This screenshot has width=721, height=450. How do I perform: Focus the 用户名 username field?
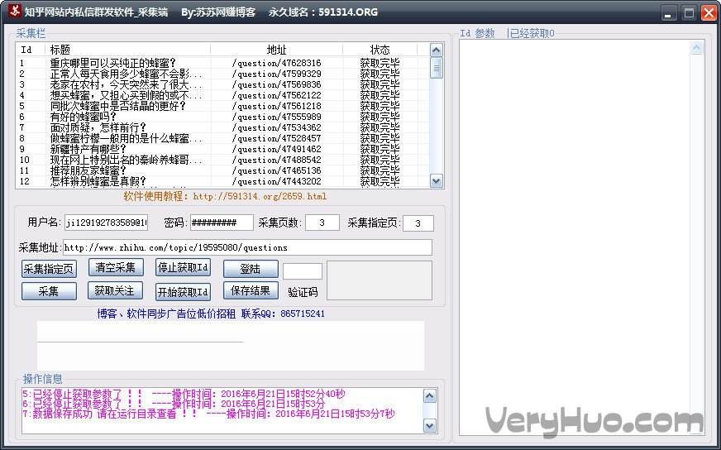106,223
